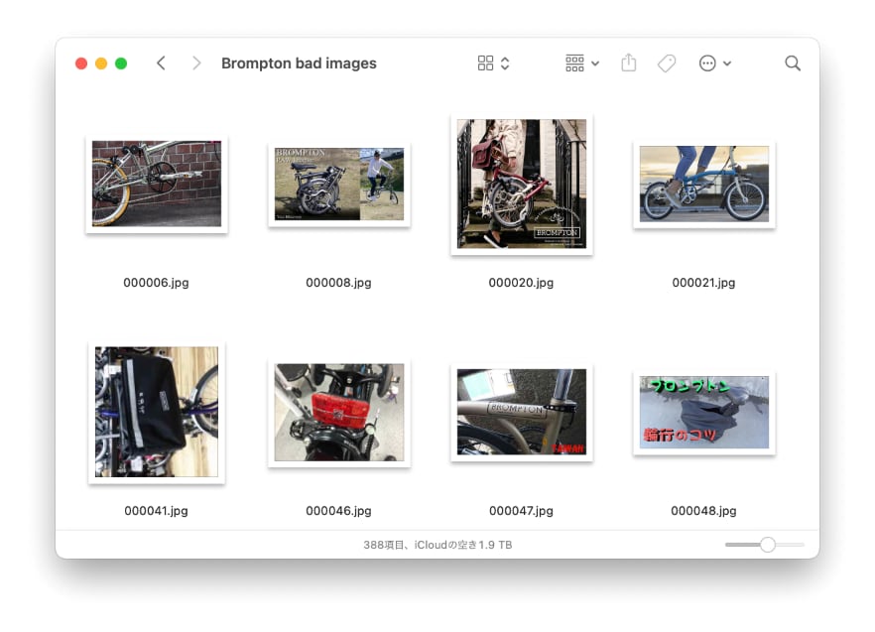Click the 000046.jpg file name label
Screen dimensions: 875x632
tap(338, 511)
